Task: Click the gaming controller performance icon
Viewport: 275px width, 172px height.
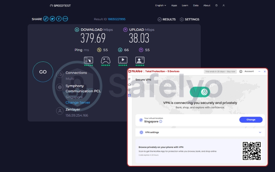Action: [106, 60]
